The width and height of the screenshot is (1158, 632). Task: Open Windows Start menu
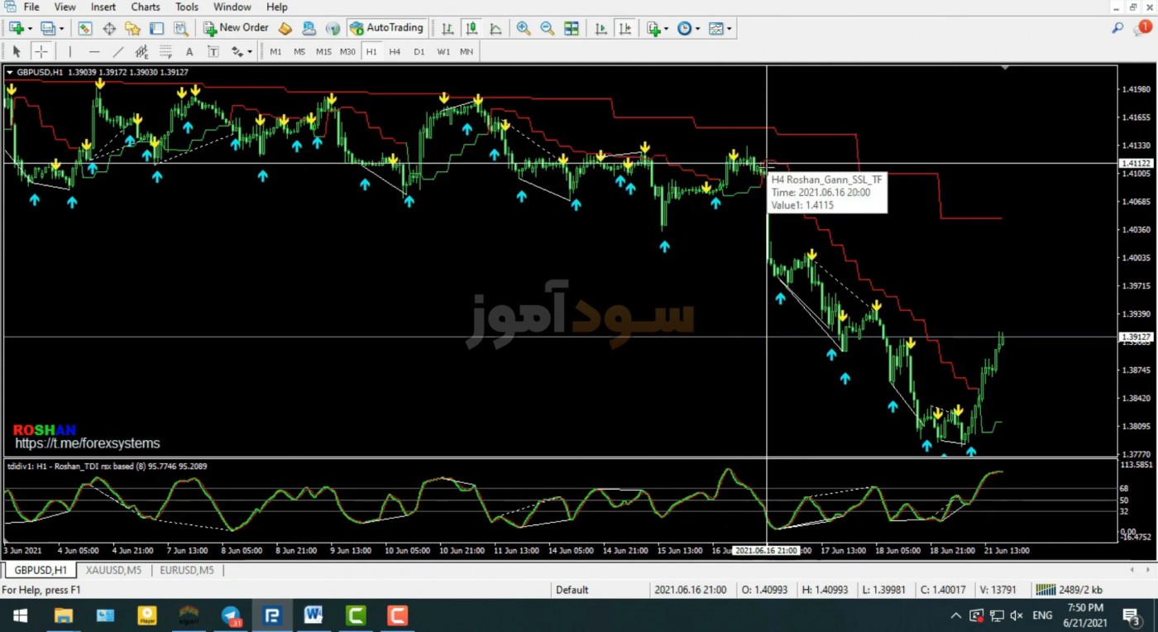tap(20, 615)
